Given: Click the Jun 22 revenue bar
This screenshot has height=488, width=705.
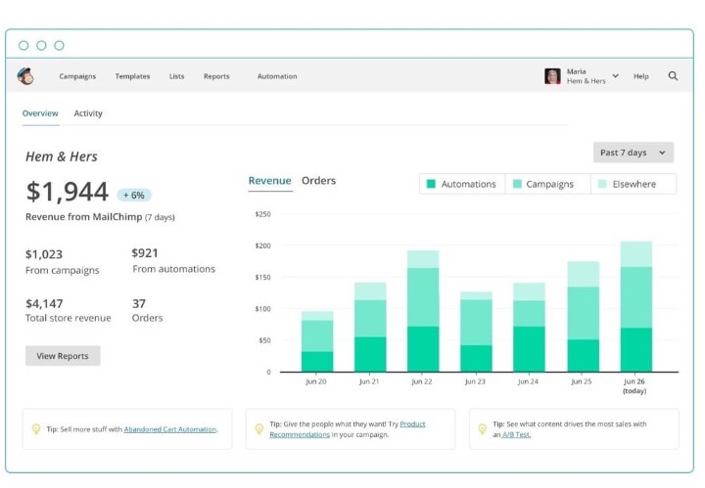Looking at the screenshot, I should 423,311.
